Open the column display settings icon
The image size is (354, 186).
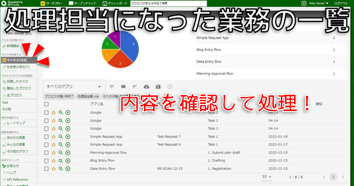123,87
